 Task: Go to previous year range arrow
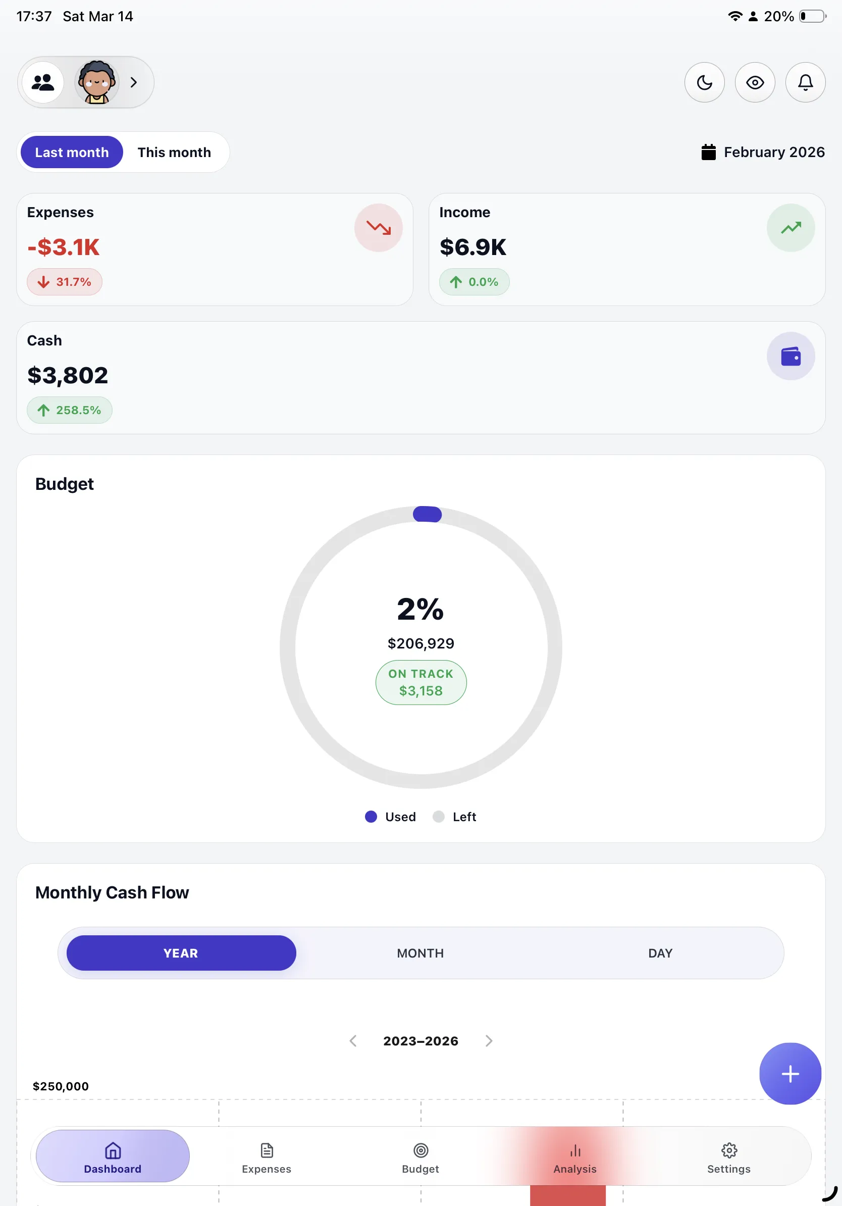click(353, 1041)
